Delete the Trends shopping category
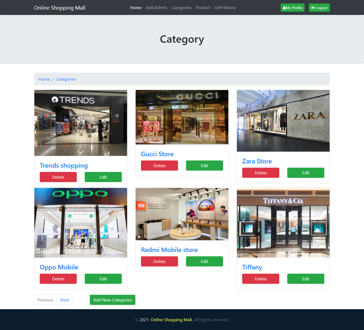The width and height of the screenshot is (364, 330). pyautogui.click(x=58, y=177)
